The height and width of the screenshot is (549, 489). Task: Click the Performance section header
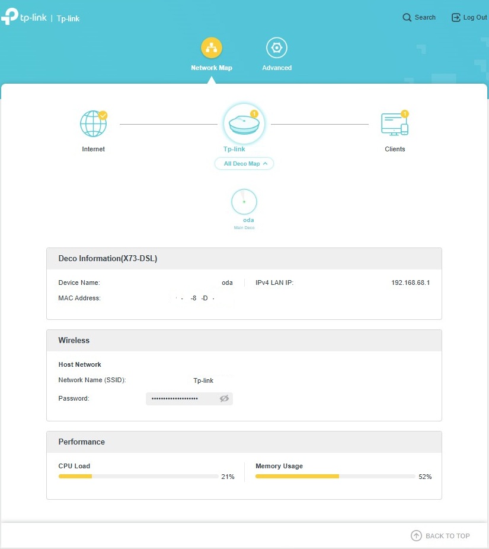click(x=244, y=442)
